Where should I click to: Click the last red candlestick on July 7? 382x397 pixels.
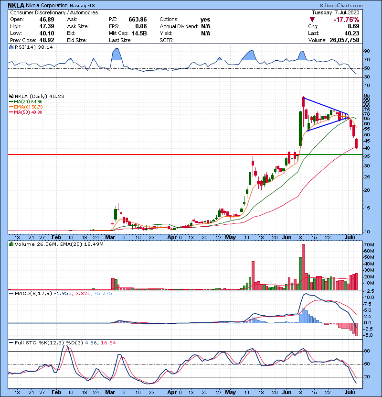tap(357, 143)
